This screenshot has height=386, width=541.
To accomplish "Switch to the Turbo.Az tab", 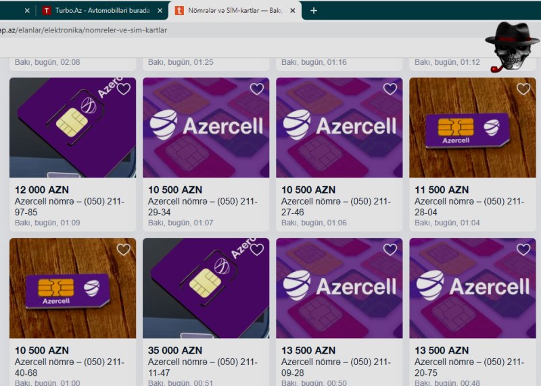I will pos(103,11).
